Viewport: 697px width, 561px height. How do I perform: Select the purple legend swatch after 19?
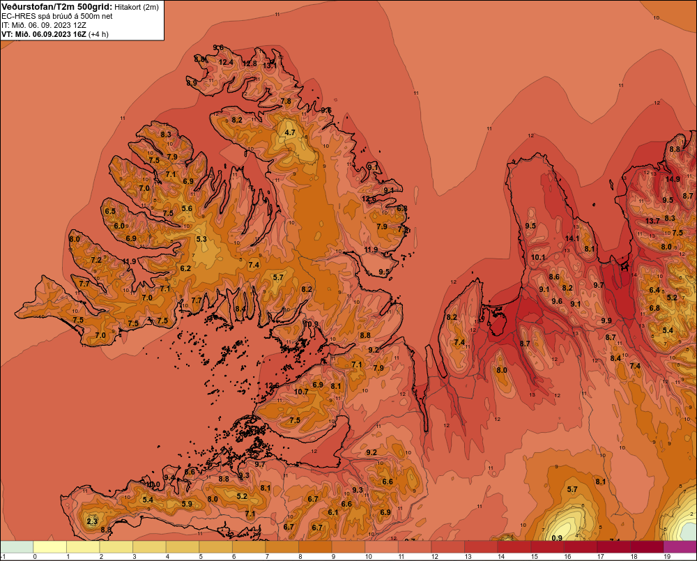680,546
